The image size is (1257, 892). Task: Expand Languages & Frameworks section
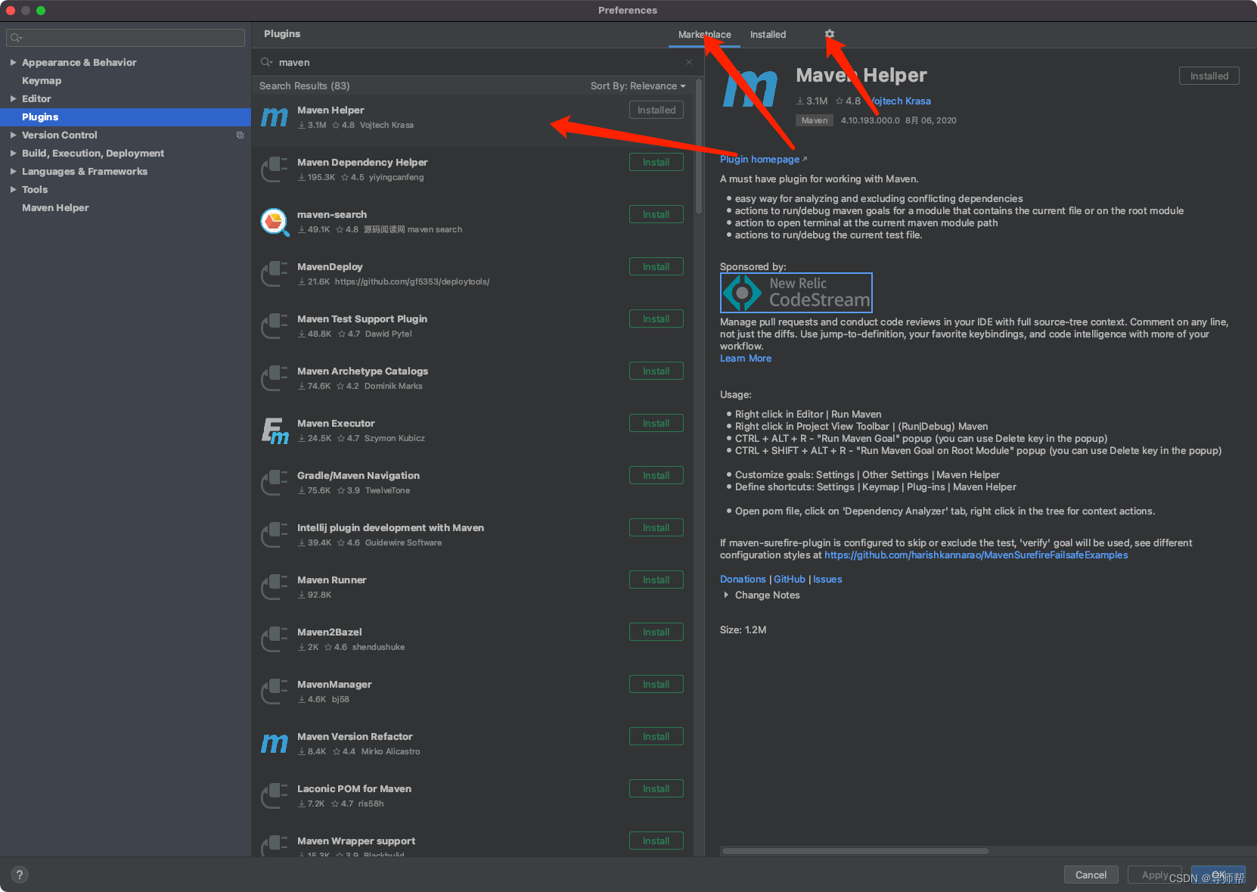(x=13, y=171)
